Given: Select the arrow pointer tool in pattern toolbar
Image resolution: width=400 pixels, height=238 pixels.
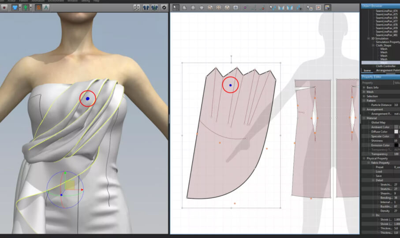Looking at the screenshot, I should (x=176, y=7).
